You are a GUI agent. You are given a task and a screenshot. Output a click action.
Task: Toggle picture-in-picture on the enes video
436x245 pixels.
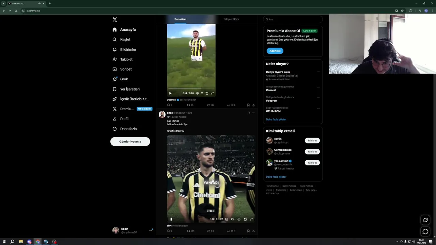pyautogui.click(x=245, y=219)
